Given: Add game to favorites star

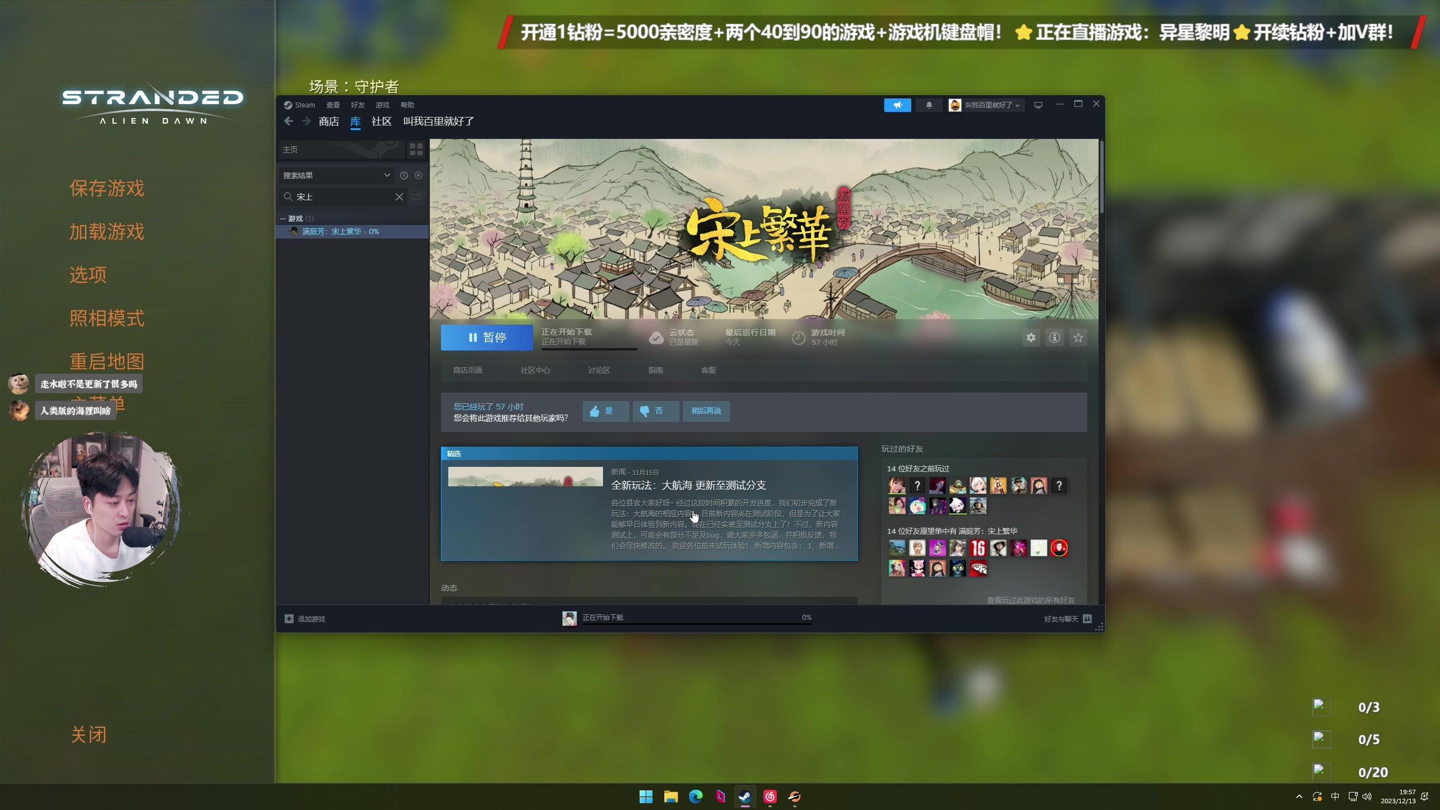Looking at the screenshot, I should 1078,337.
